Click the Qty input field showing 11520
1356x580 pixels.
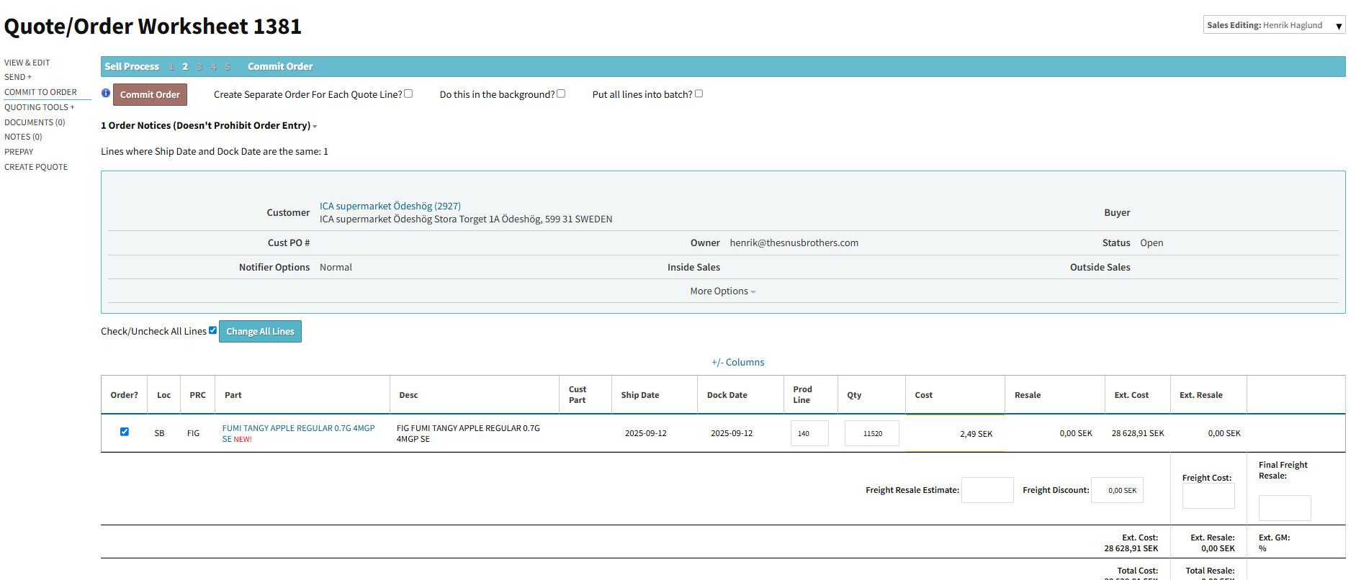[871, 433]
